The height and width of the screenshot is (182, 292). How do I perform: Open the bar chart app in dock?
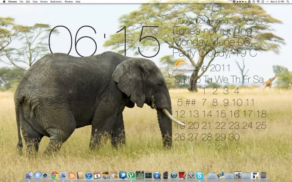tap(221, 175)
